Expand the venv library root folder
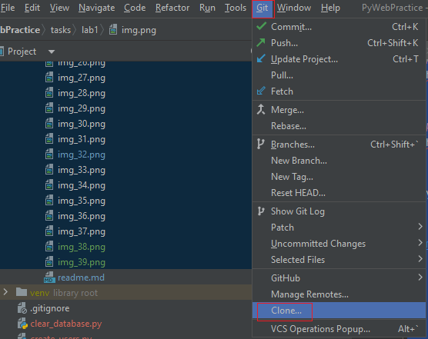The height and width of the screenshot is (339, 428). coord(5,292)
